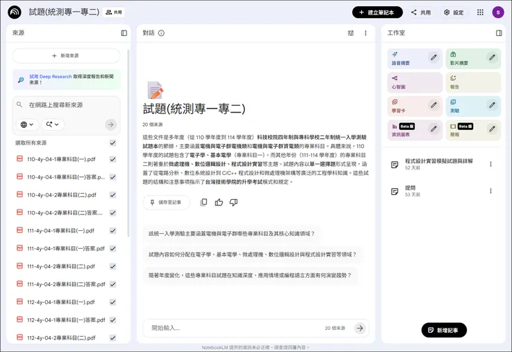Open the 測驗 studio card

click(473, 106)
